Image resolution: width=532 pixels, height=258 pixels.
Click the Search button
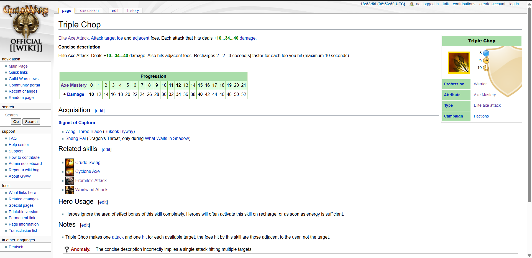[31, 122]
